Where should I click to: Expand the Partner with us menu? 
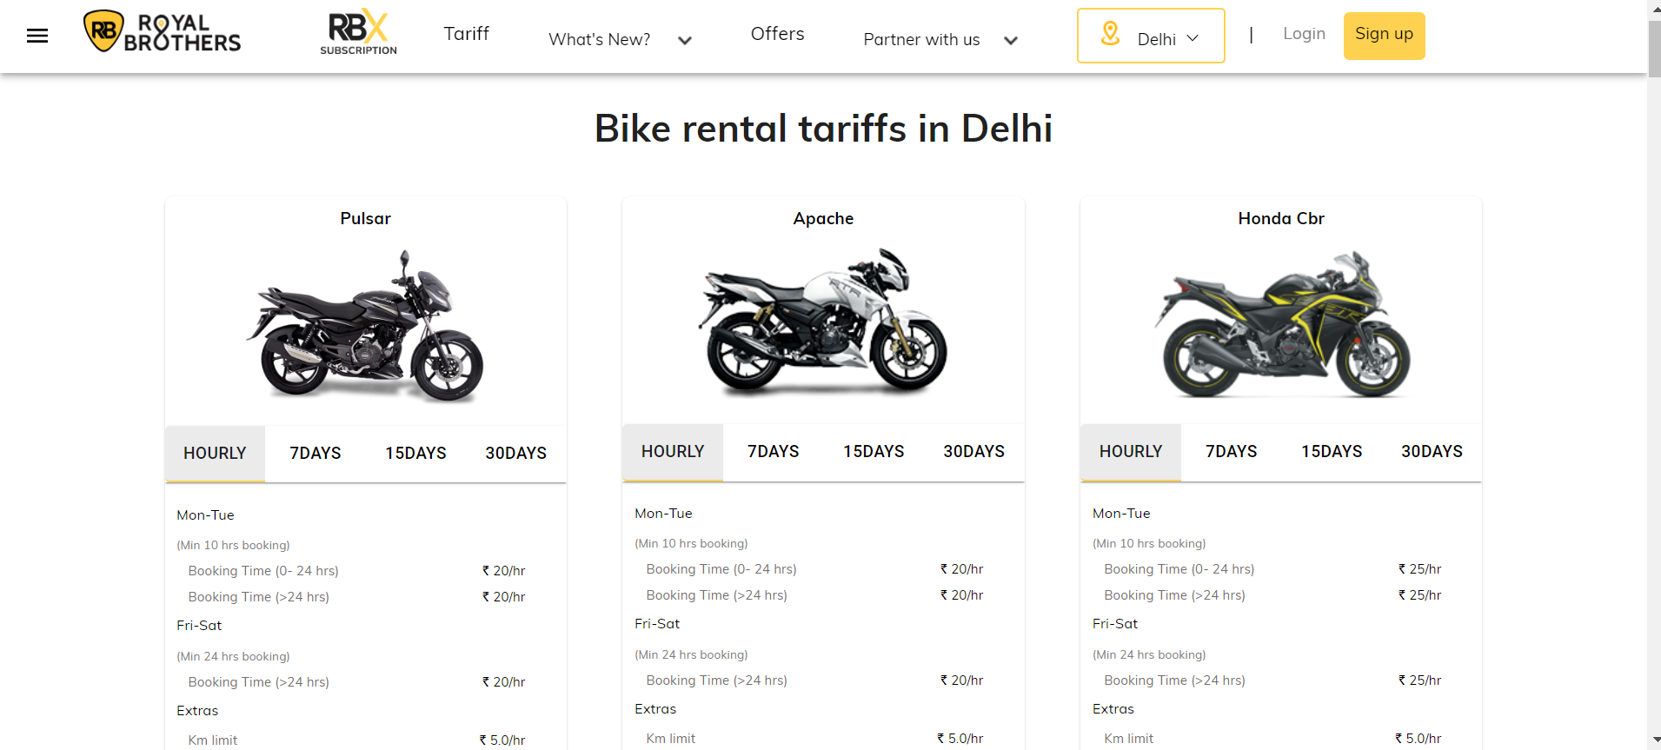(940, 39)
